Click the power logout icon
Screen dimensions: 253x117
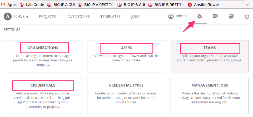tap(247, 16)
